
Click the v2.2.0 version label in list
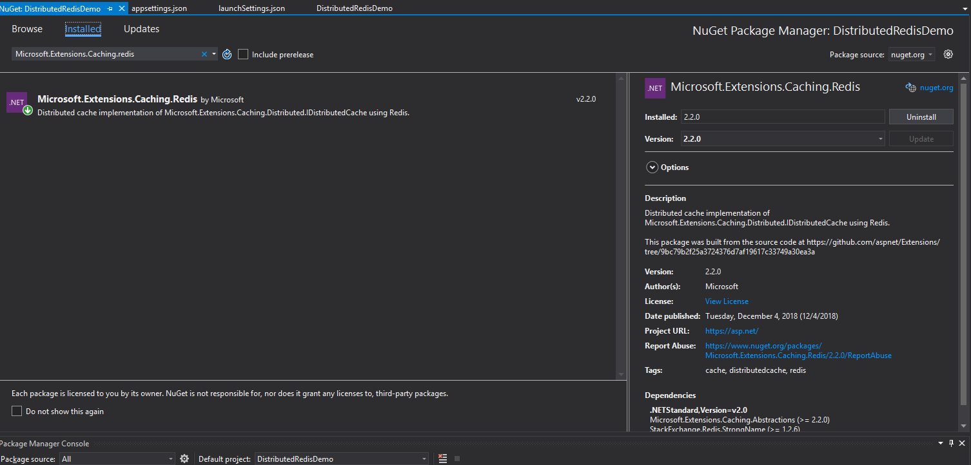tap(586, 99)
